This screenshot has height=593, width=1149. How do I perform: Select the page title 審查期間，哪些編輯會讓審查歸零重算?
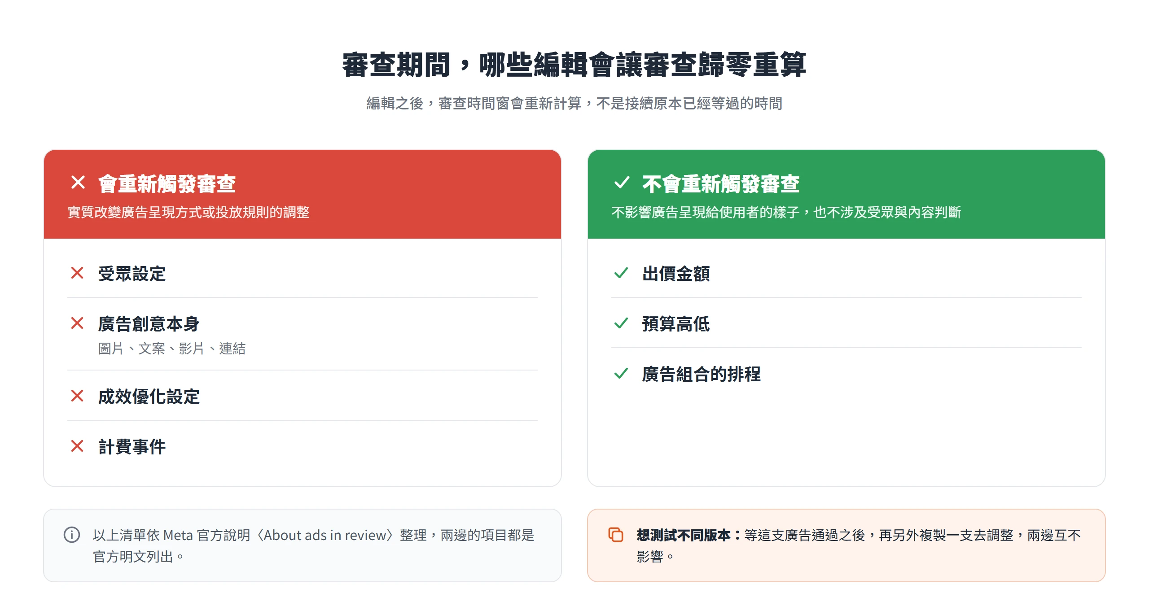pyautogui.click(x=574, y=65)
